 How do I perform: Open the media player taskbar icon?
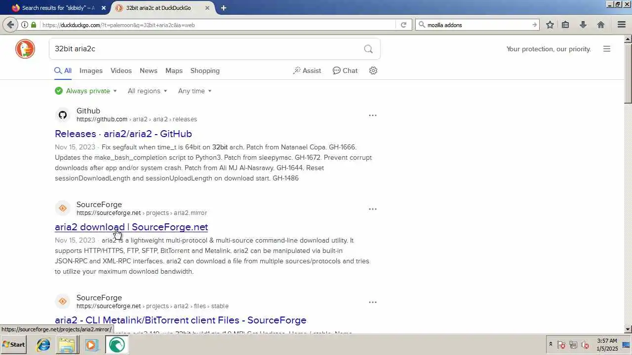point(91,345)
